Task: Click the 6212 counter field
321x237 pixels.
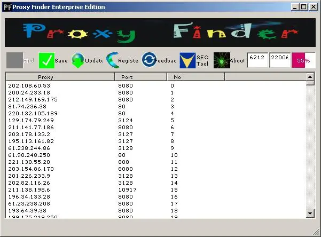Action: 257,60
